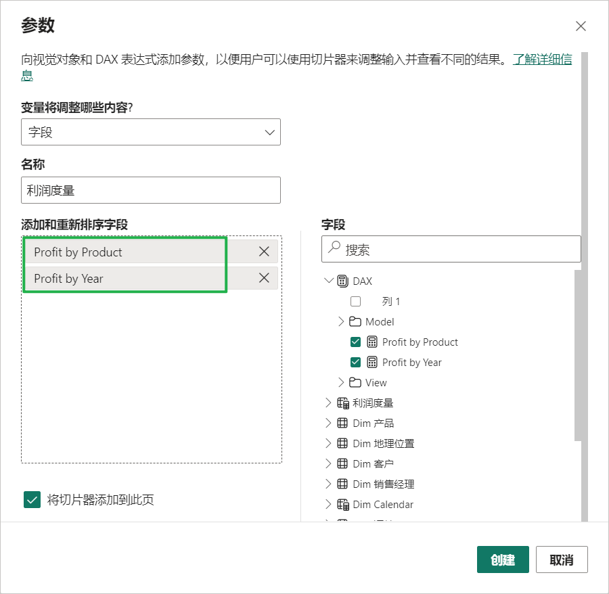Screen dimensions: 609x594
Task: Expand the Dim Calendar table
Action: point(328,504)
